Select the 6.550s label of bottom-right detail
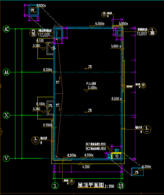The image size is (164, 195). coord(146,167)
